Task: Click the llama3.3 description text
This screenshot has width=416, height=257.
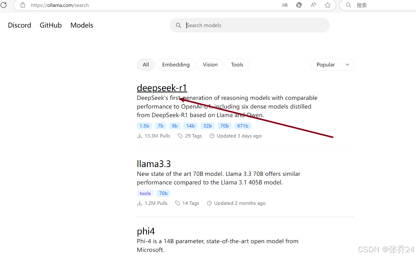Action: tap(218, 178)
